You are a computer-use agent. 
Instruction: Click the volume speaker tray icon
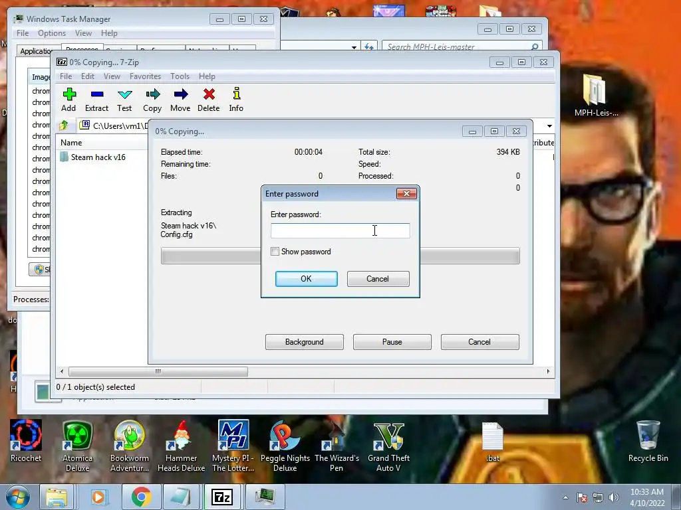614,497
